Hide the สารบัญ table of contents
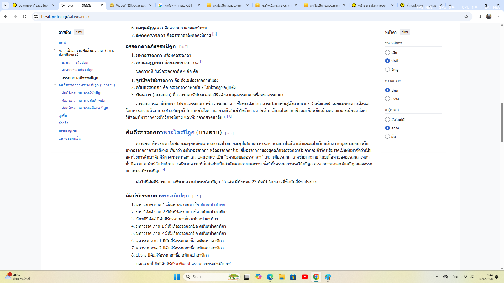The width and height of the screenshot is (504, 283). [x=79, y=32]
